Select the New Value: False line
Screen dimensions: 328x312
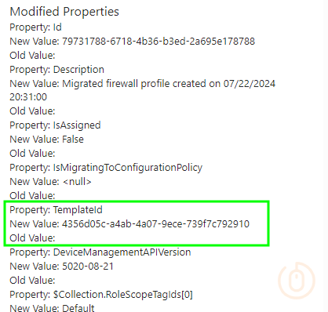pos(46,140)
